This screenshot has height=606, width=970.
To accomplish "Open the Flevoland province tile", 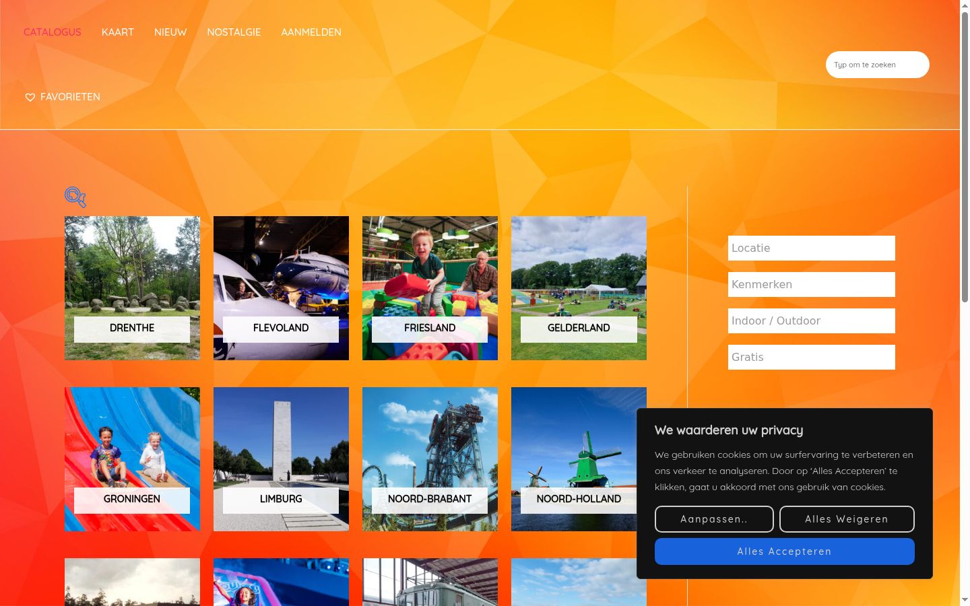I will click(x=281, y=288).
